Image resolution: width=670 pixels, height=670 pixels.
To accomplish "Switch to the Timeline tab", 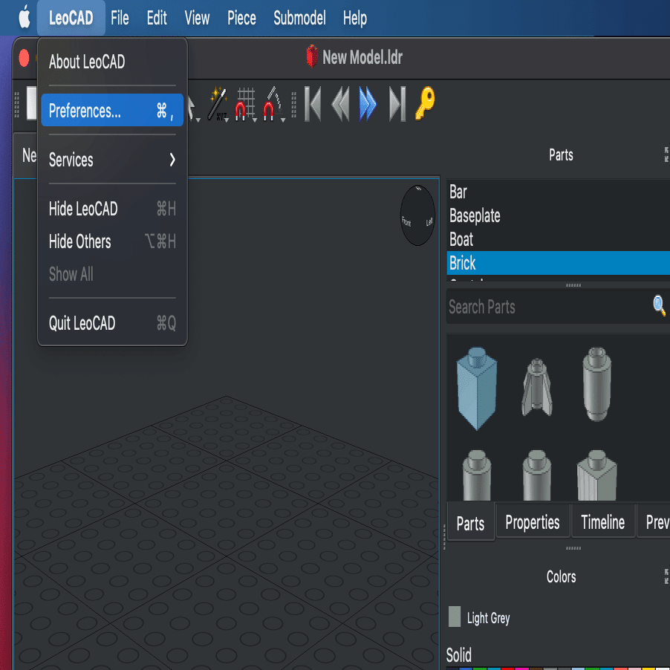I will [602, 521].
